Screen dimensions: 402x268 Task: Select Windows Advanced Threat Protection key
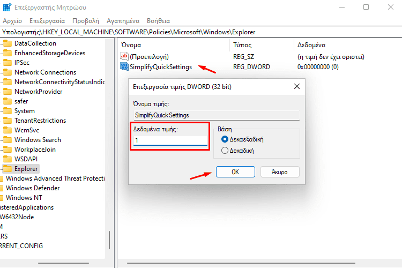(55, 178)
